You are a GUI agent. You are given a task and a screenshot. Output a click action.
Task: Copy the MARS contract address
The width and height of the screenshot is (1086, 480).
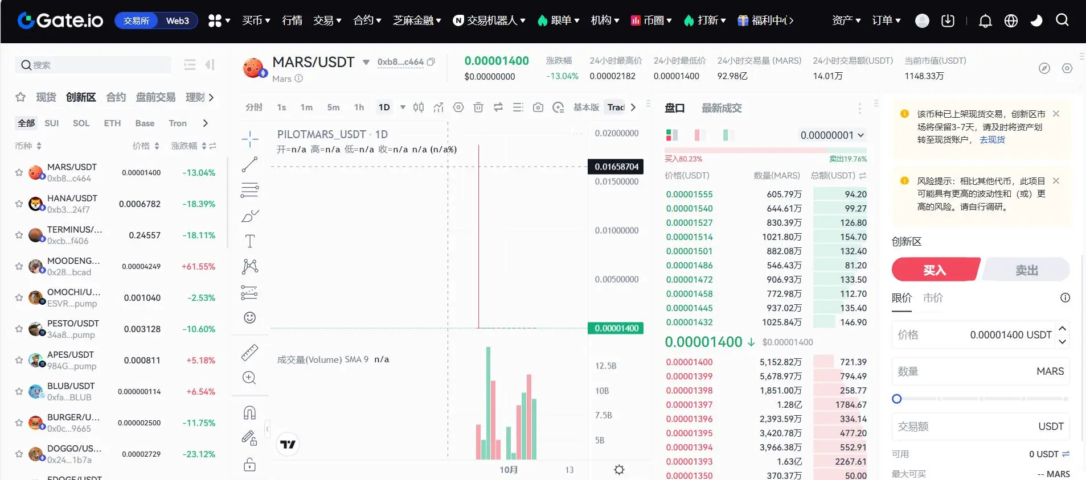coord(431,62)
